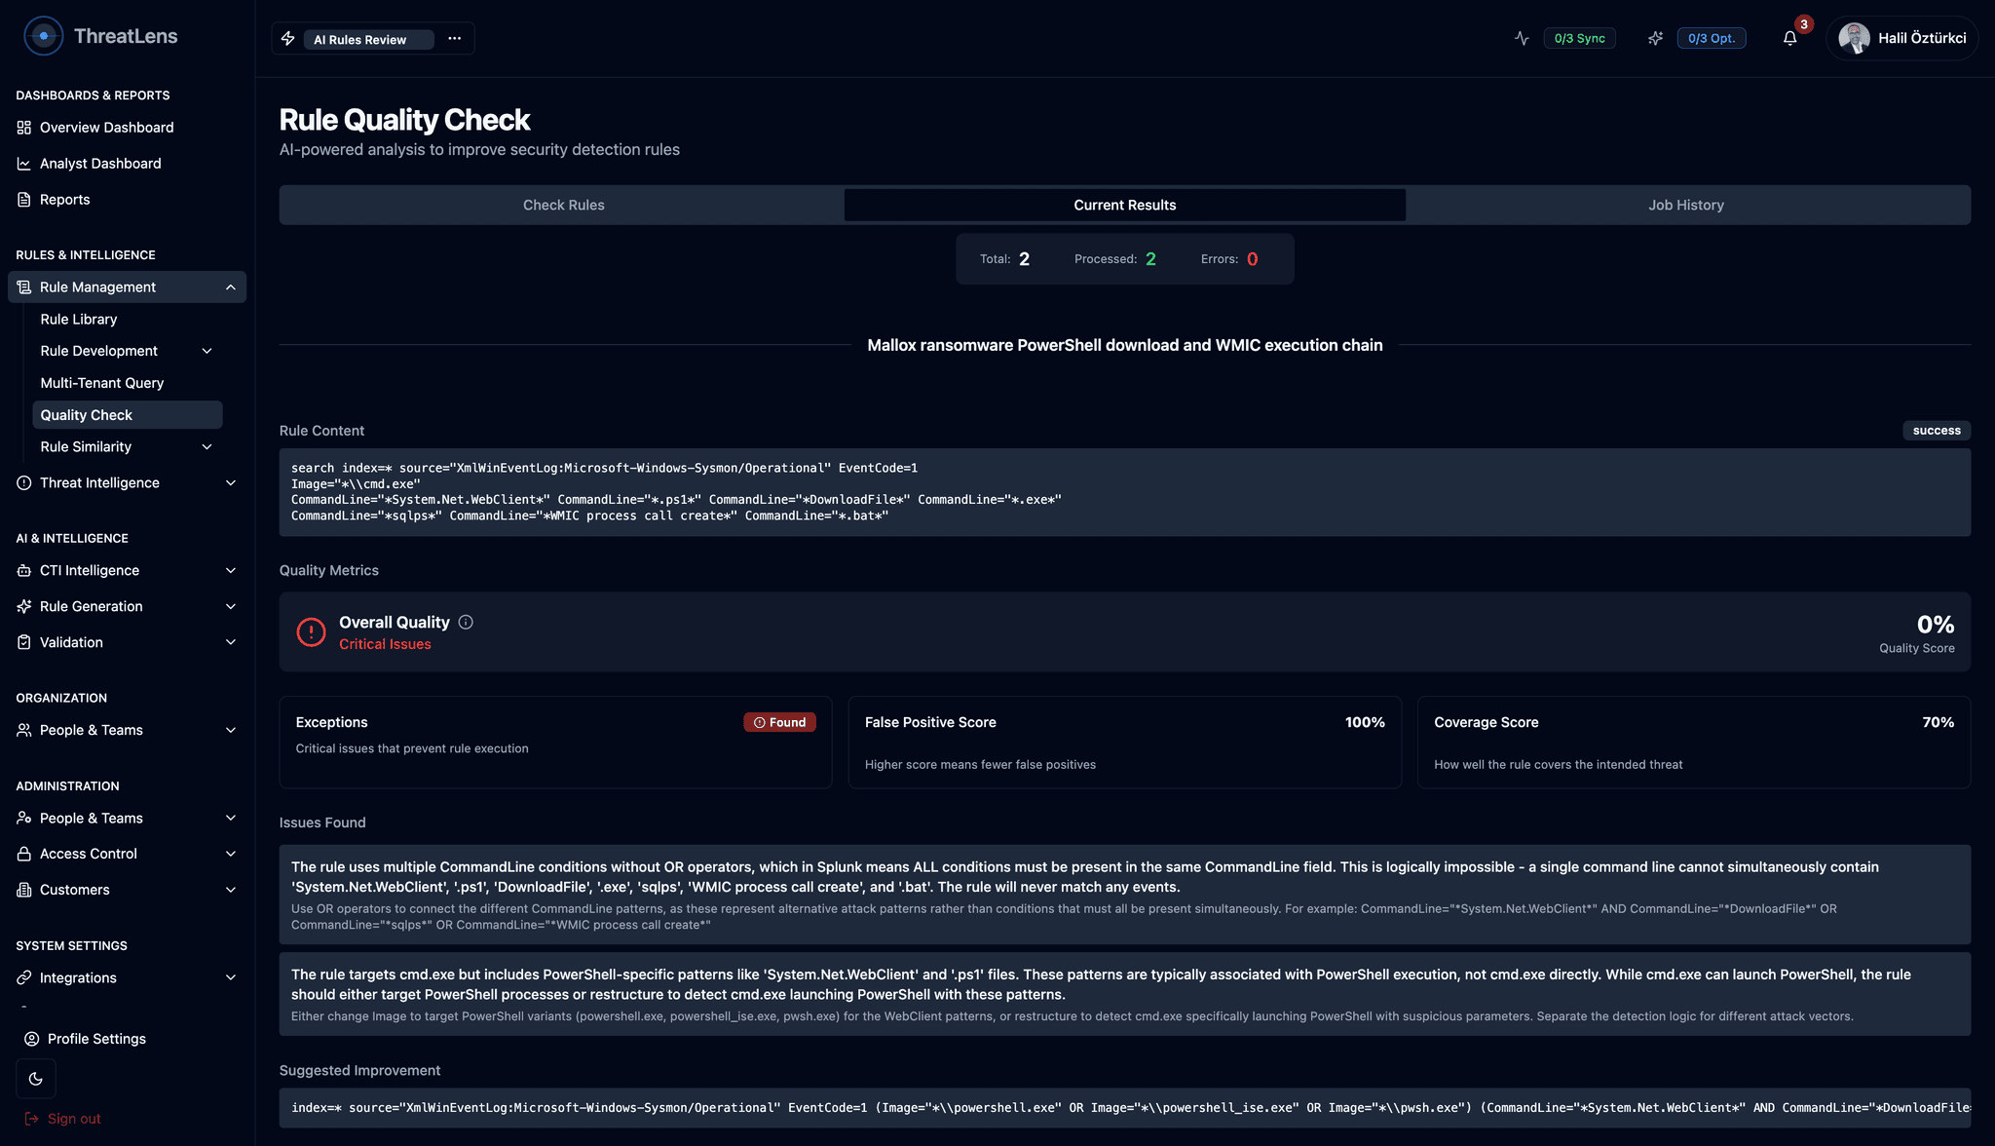Click the ThreatLens logo icon
The width and height of the screenshot is (1995, 1146).
click(x=43, y=36)
